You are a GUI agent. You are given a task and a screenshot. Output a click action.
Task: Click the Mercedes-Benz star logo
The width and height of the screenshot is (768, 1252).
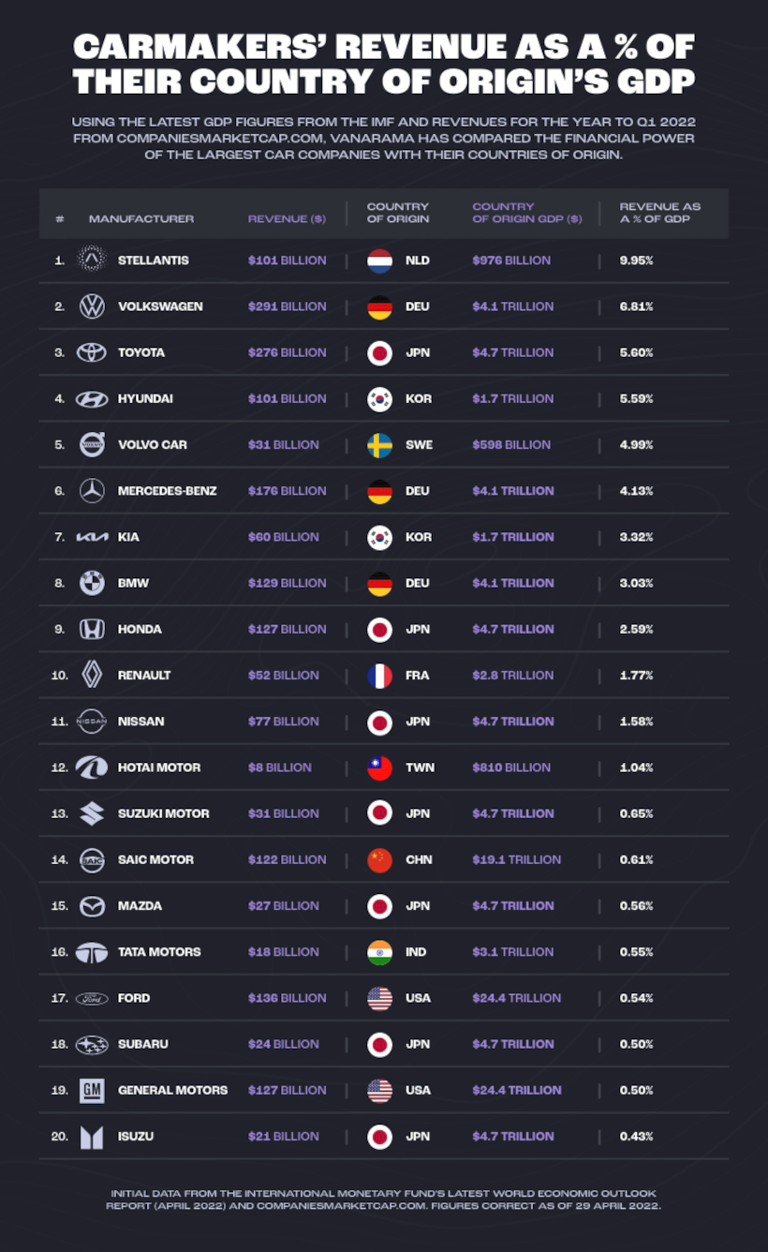pyautogui.click(x=92, y=490)
